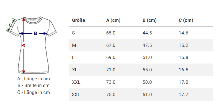
Task: Select the size L row label
Action: click(x=73, y=57)
